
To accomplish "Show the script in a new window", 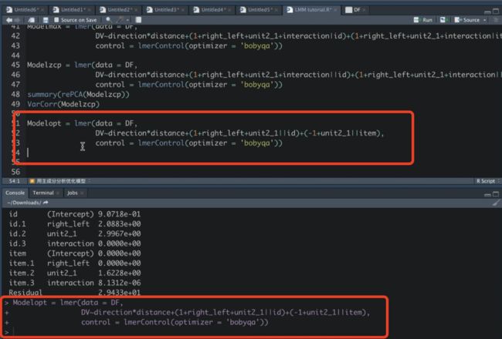I will point(32,20).
